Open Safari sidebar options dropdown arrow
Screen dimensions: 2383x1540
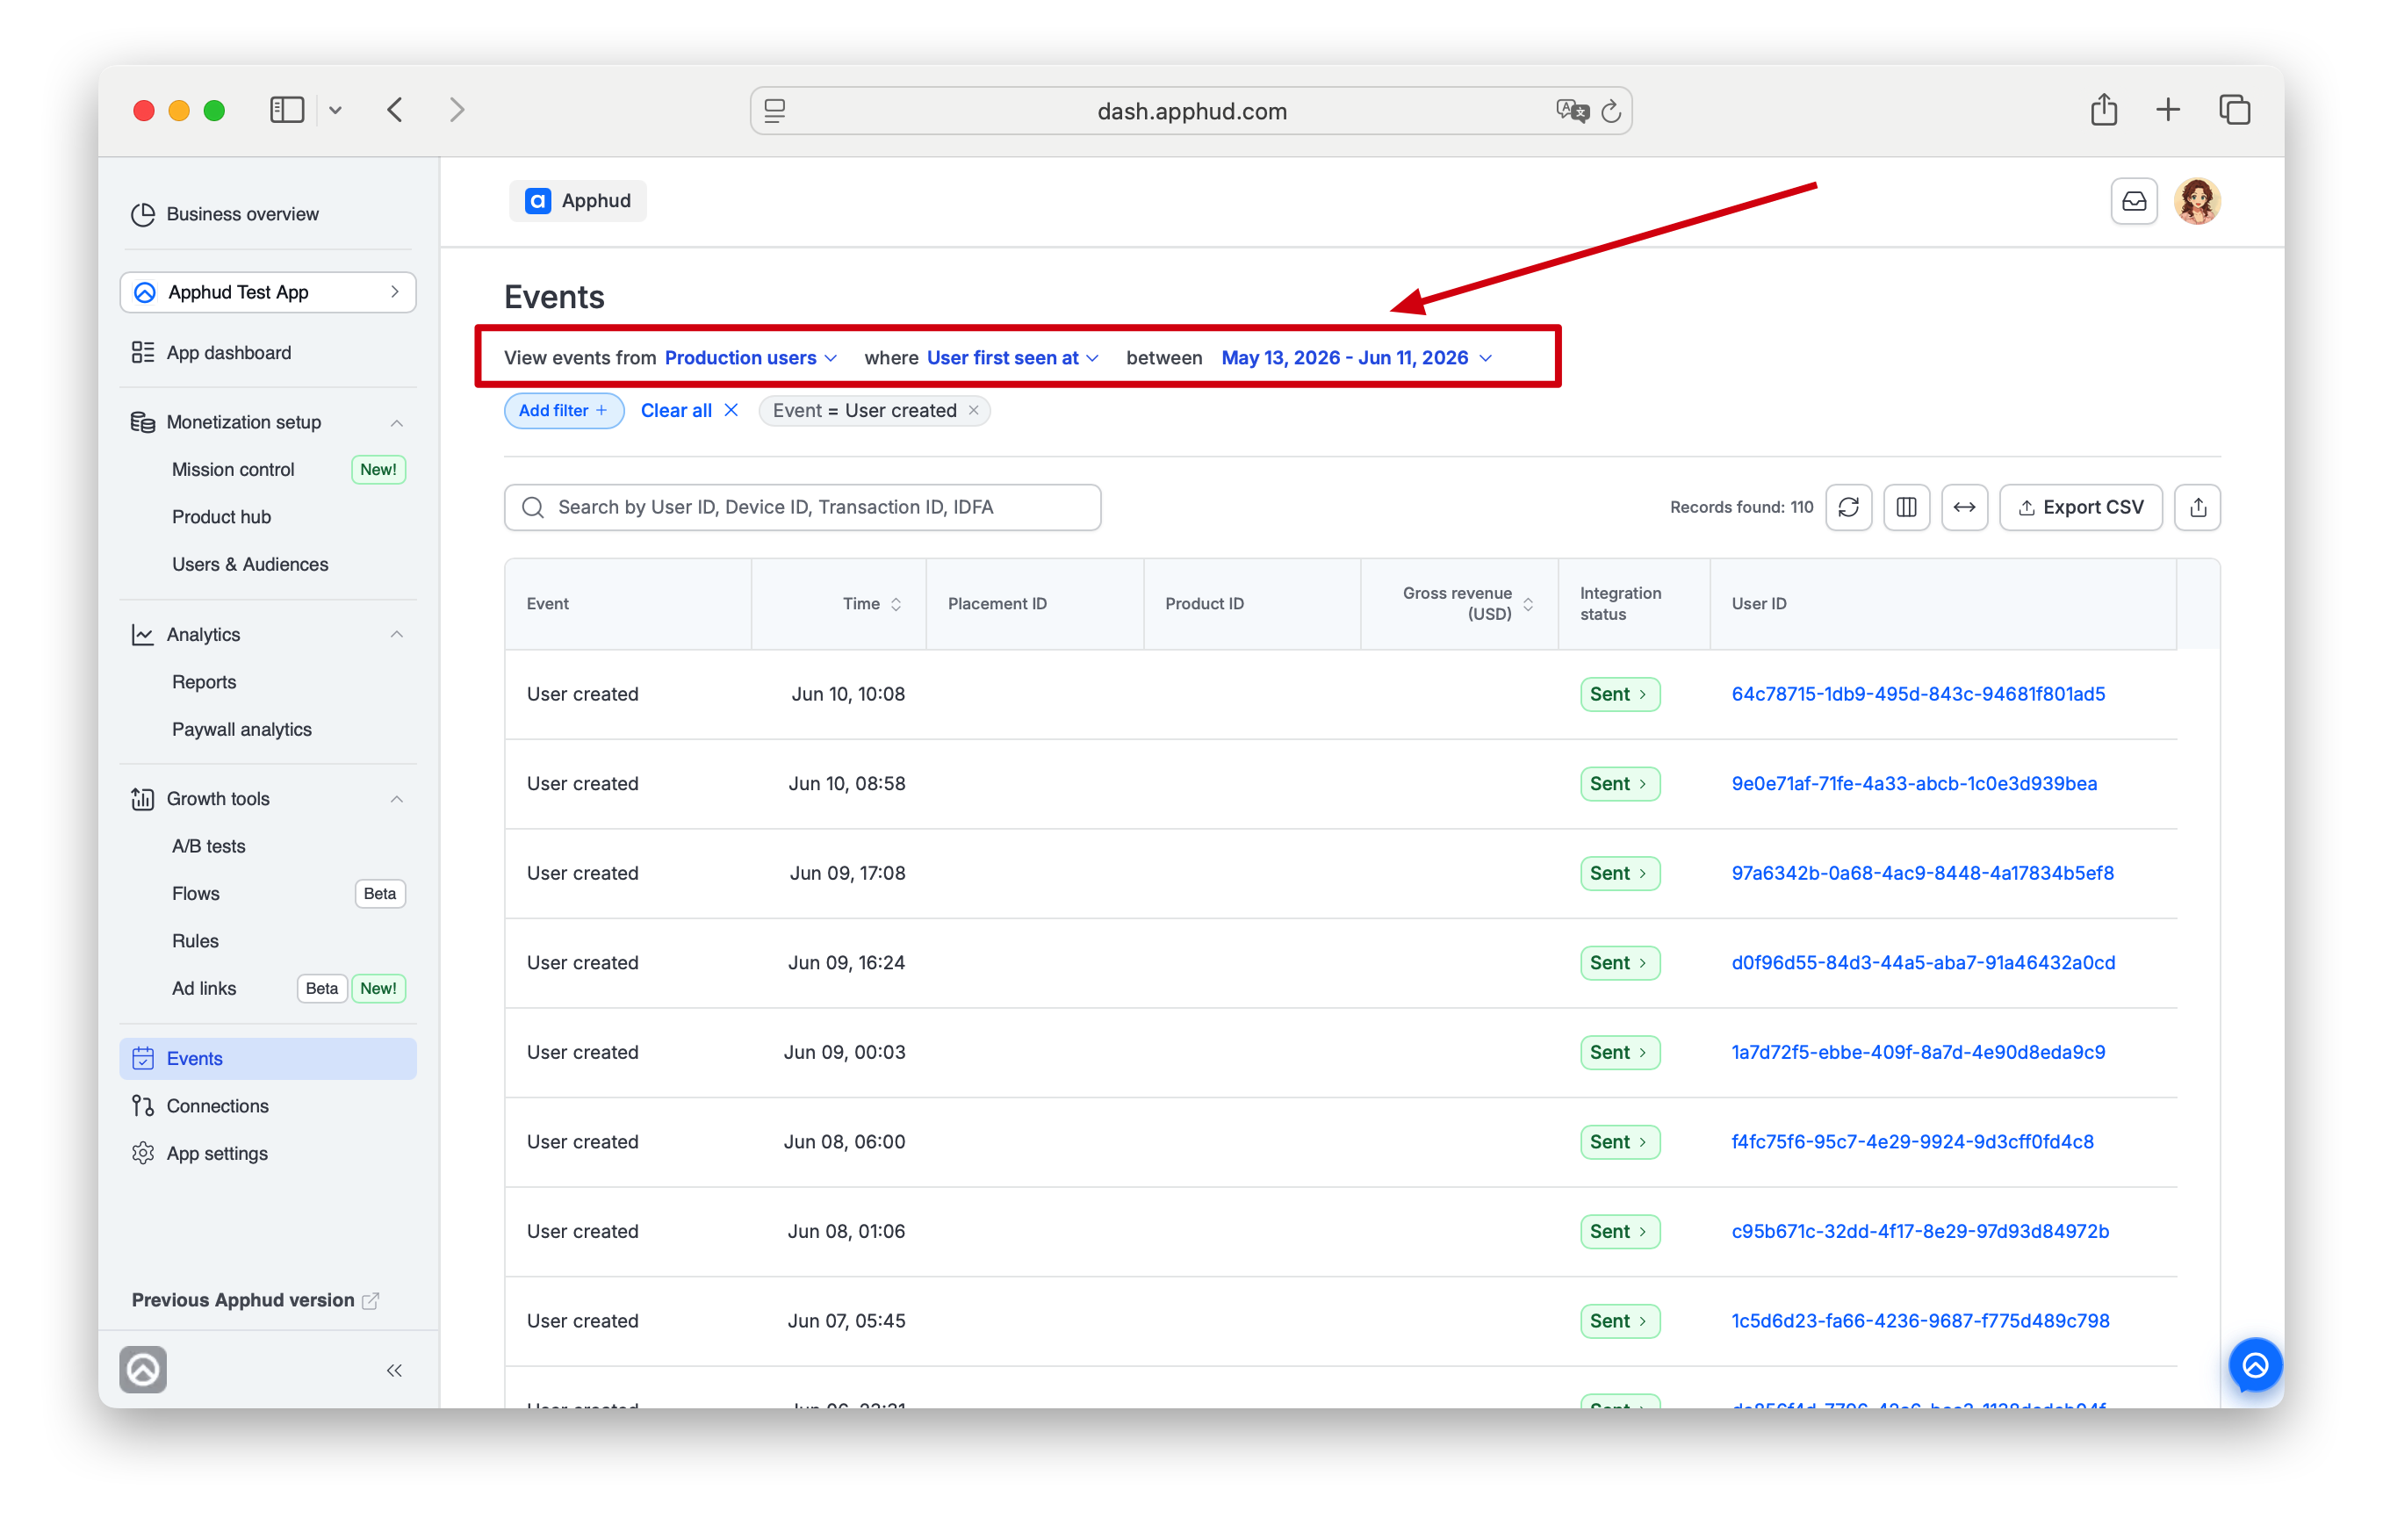[335, 110]
